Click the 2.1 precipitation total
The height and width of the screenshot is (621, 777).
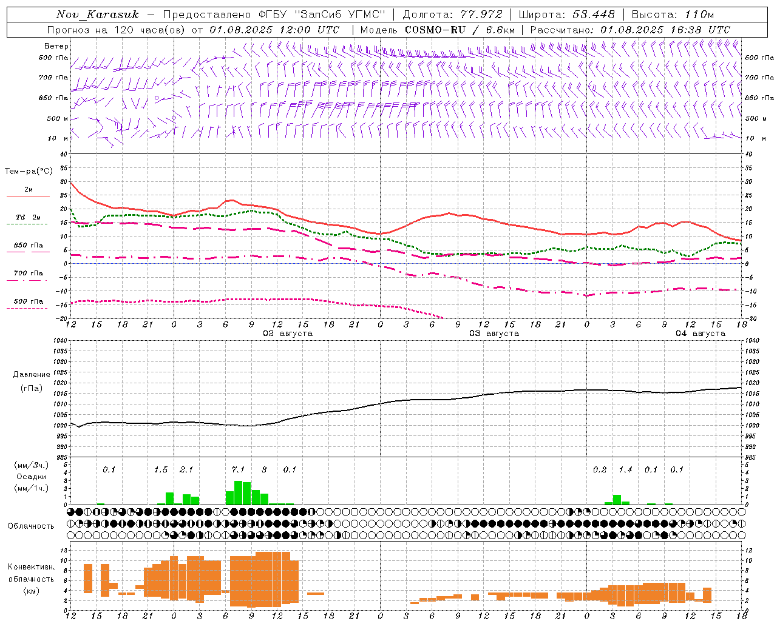[x=186, y=469]
